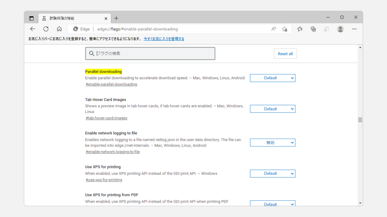
Task: Close the 試験段階の機能 tab
Action: point(106,18)
